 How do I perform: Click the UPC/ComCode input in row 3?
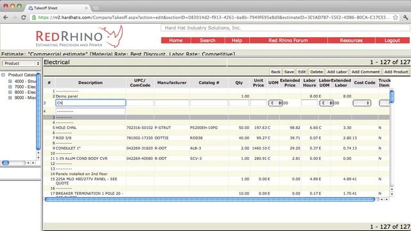click(140, 103)
